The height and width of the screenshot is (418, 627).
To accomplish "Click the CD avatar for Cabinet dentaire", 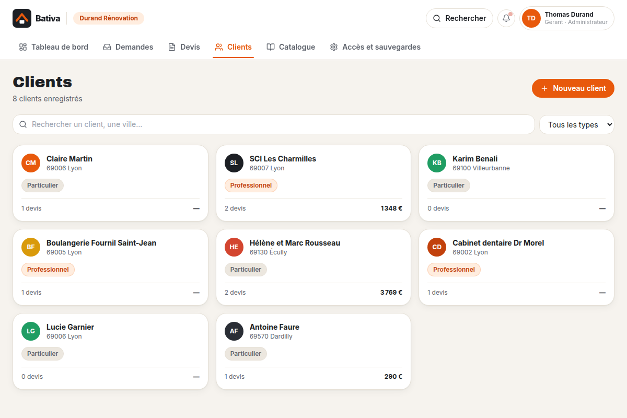I will click(x=437, y=247).
